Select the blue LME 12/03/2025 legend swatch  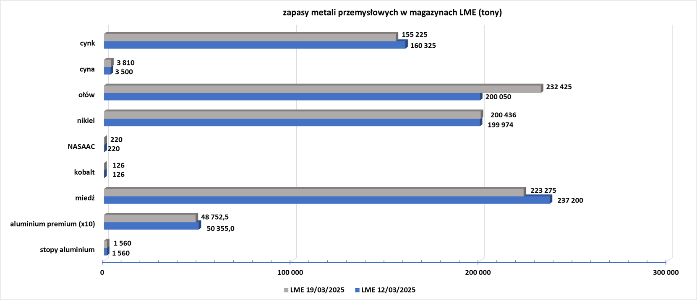(358, 290)
